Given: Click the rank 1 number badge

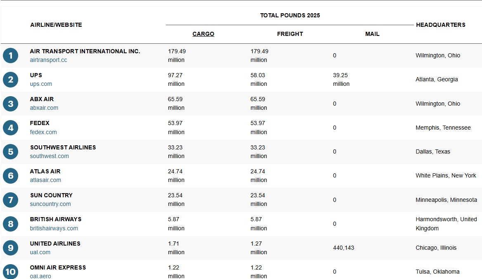Looking at the screenshot, I should (x=11, y=56).
